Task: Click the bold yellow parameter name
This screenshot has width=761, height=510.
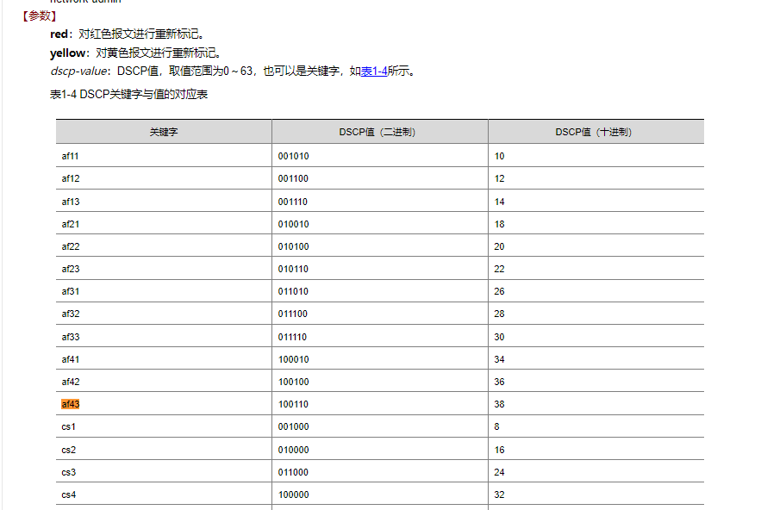Action: [67, 53]
